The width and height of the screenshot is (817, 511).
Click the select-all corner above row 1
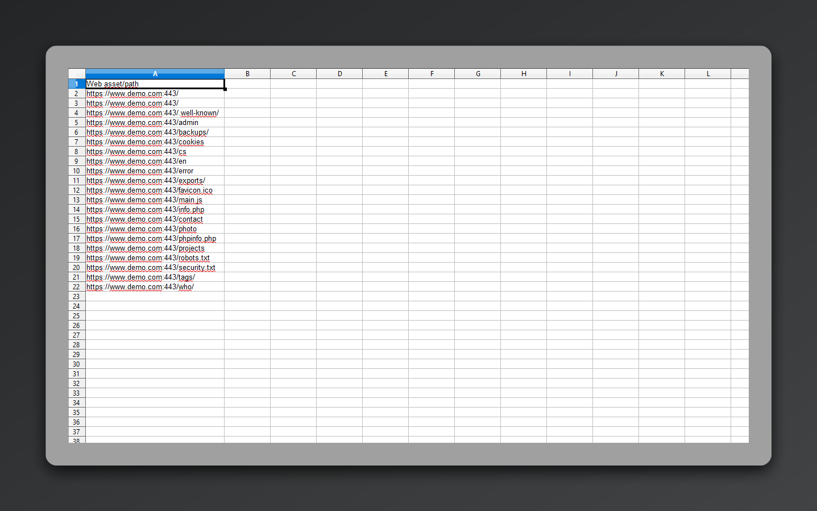coord(76,73)
